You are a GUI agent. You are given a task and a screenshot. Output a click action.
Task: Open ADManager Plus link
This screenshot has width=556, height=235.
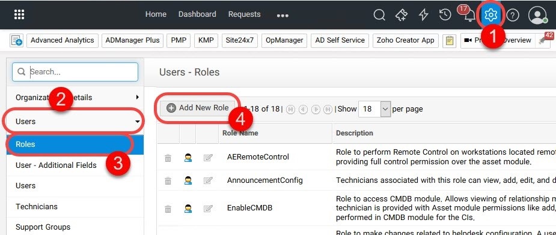[133, 40]
